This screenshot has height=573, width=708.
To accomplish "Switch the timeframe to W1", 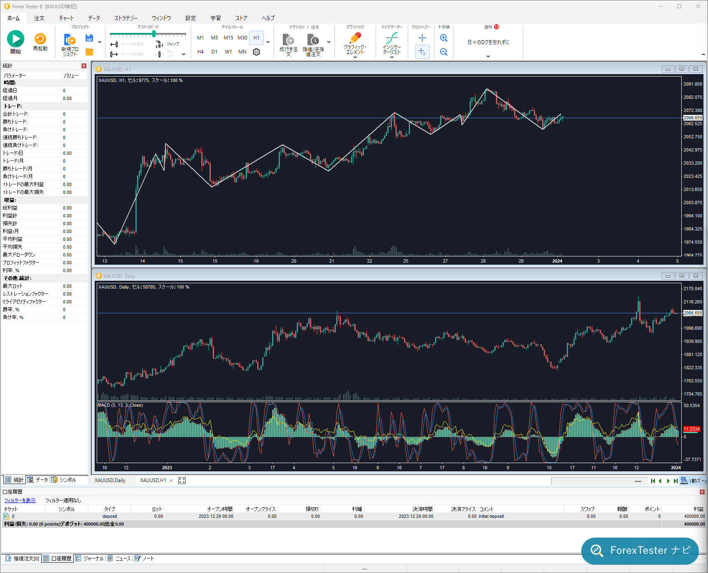I will pyautogui.click(x=228, y=52).
